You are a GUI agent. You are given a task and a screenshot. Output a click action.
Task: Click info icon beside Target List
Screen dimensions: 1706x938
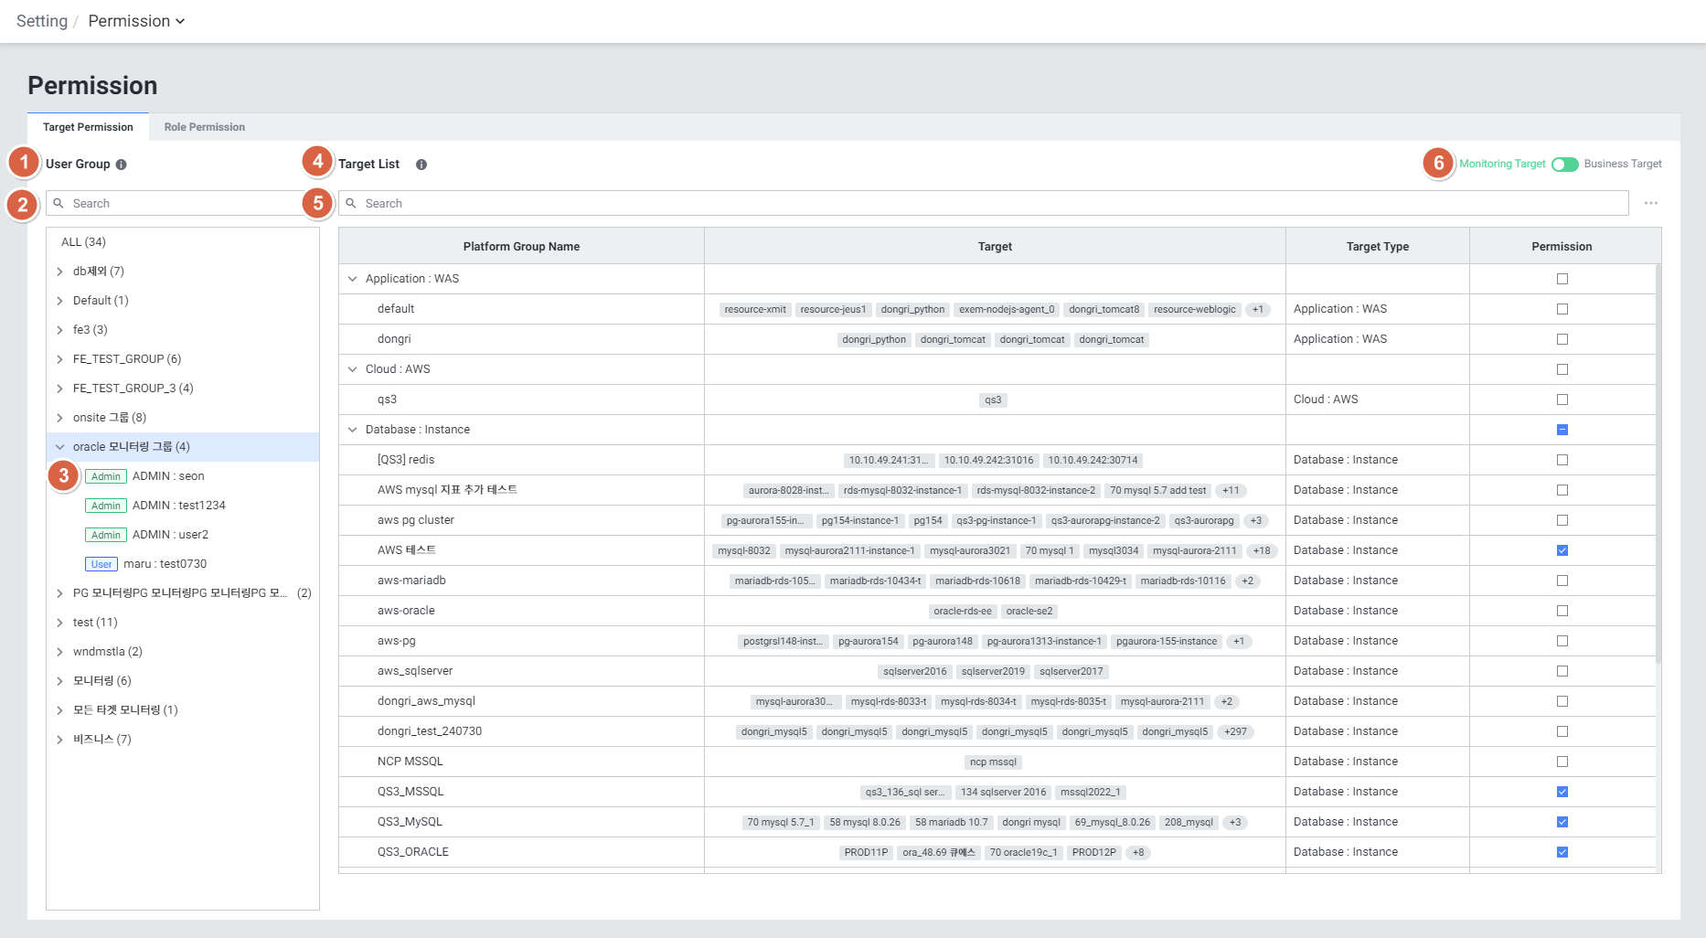[x=421, y=165]
